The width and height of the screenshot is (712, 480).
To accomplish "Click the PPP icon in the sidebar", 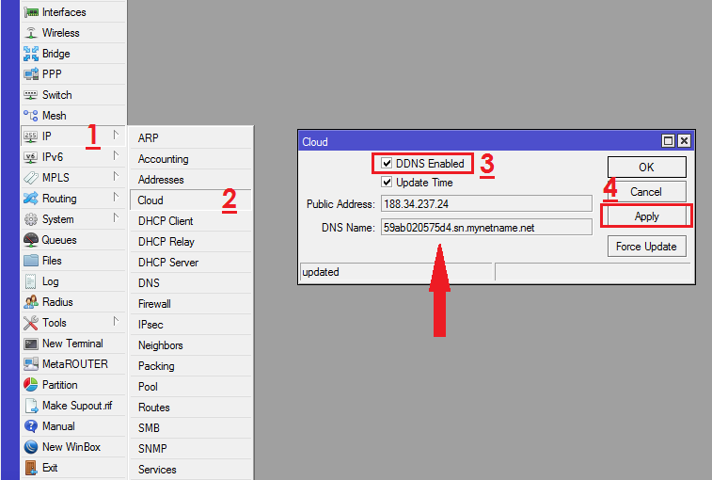I will [30, 74].
